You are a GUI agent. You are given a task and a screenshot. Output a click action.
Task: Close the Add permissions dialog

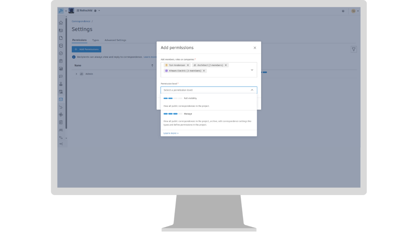pyautogui.click(x=255, y=48)
